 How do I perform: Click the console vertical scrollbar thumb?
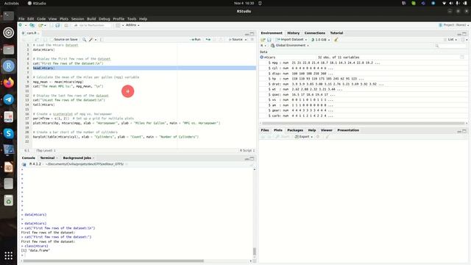point(255,252)
